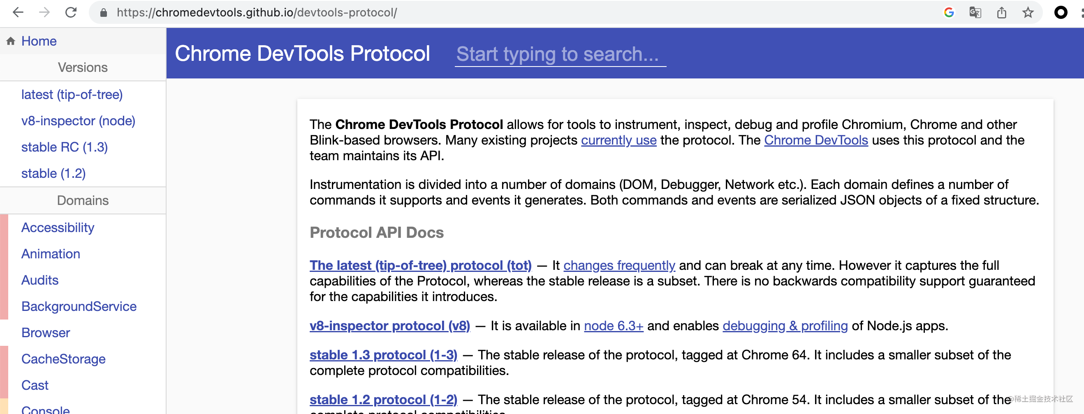Click the 'debugging & profiling' link

[x=785, y=326]
